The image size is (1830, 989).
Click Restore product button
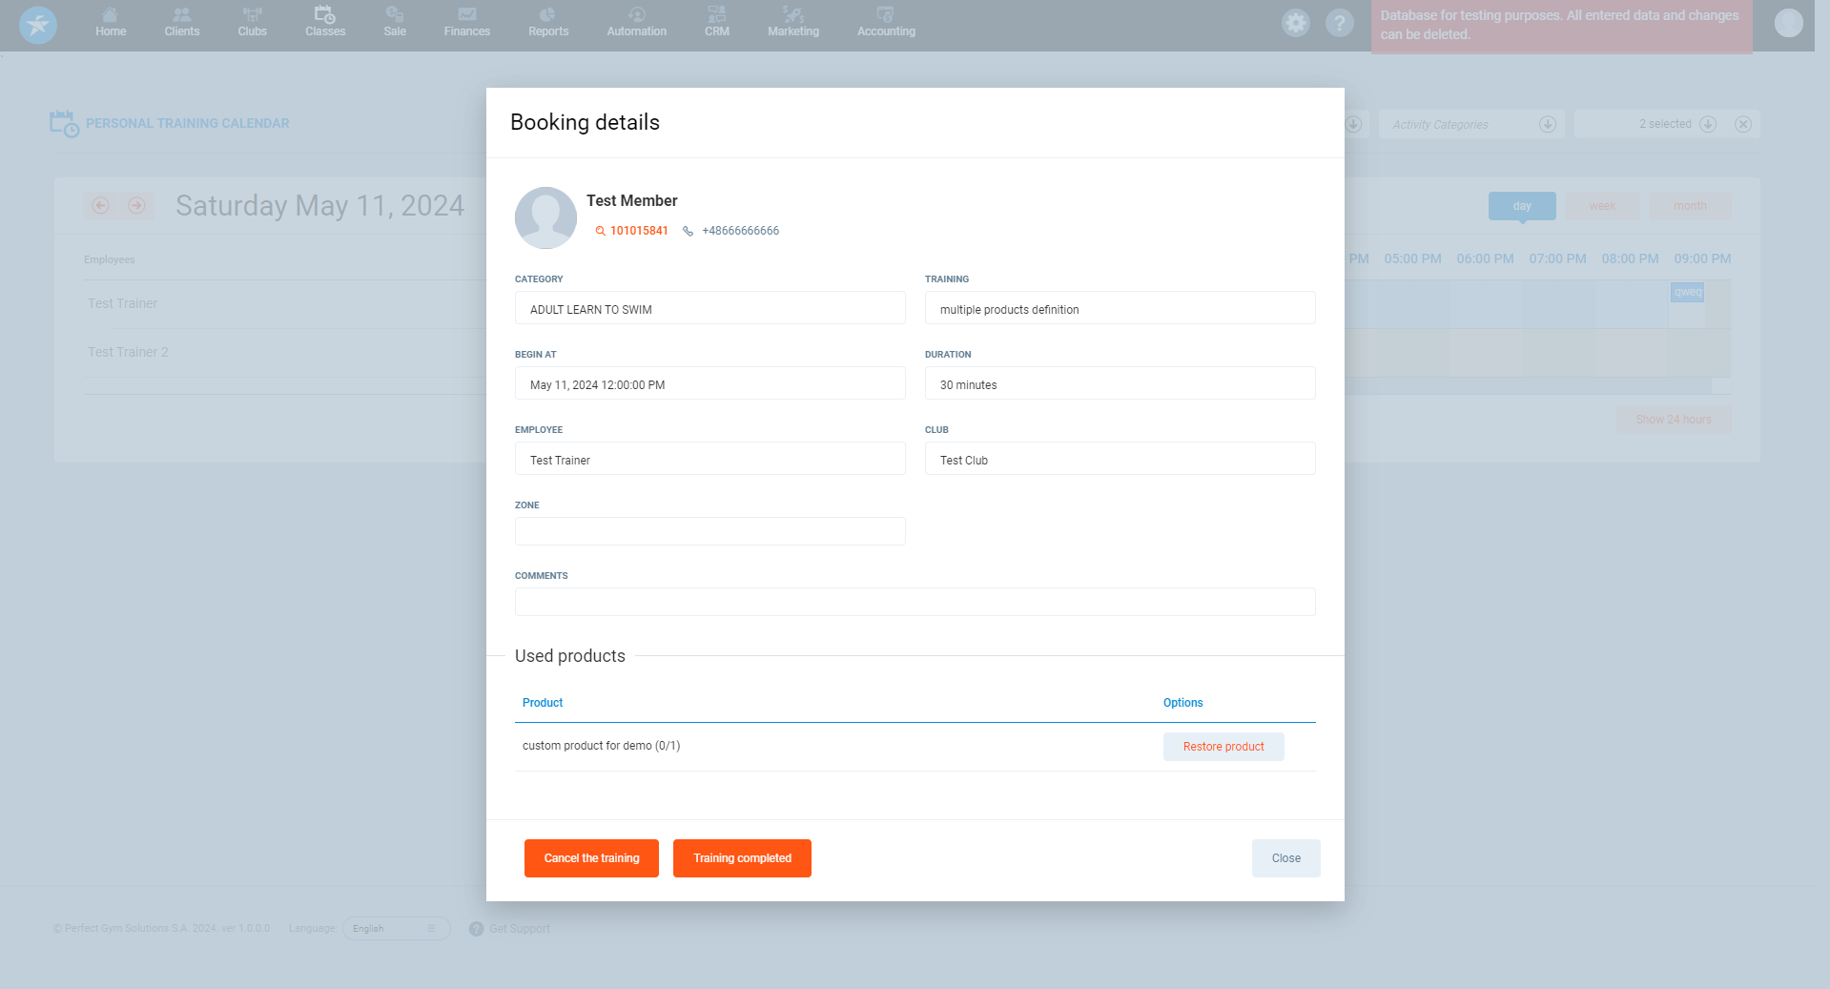(x=1223, y=747)
